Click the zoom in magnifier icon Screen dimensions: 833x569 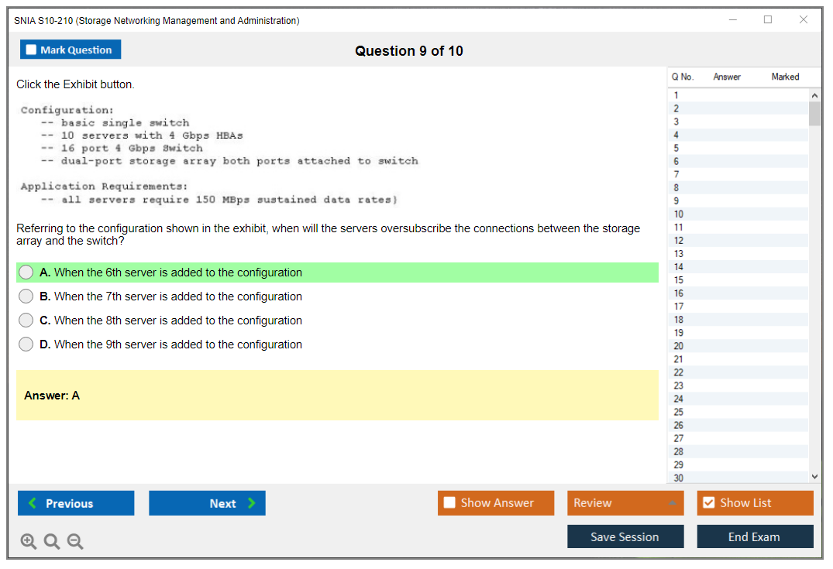tap(29, 542)
